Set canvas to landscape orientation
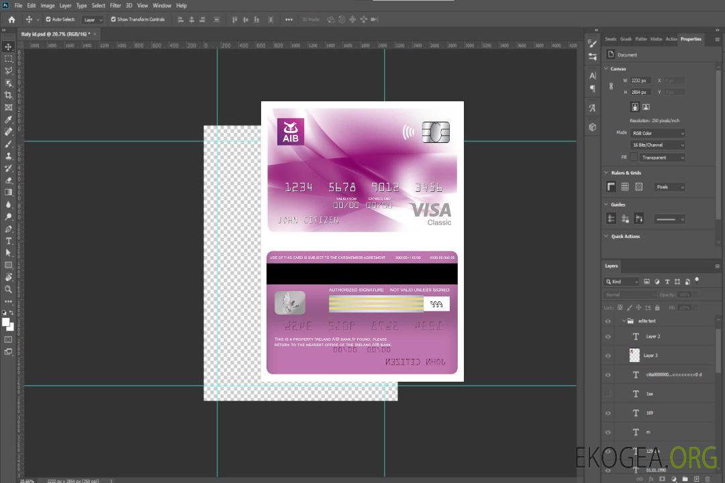Screen dimensions: 725x483 (x=646, y=107)
